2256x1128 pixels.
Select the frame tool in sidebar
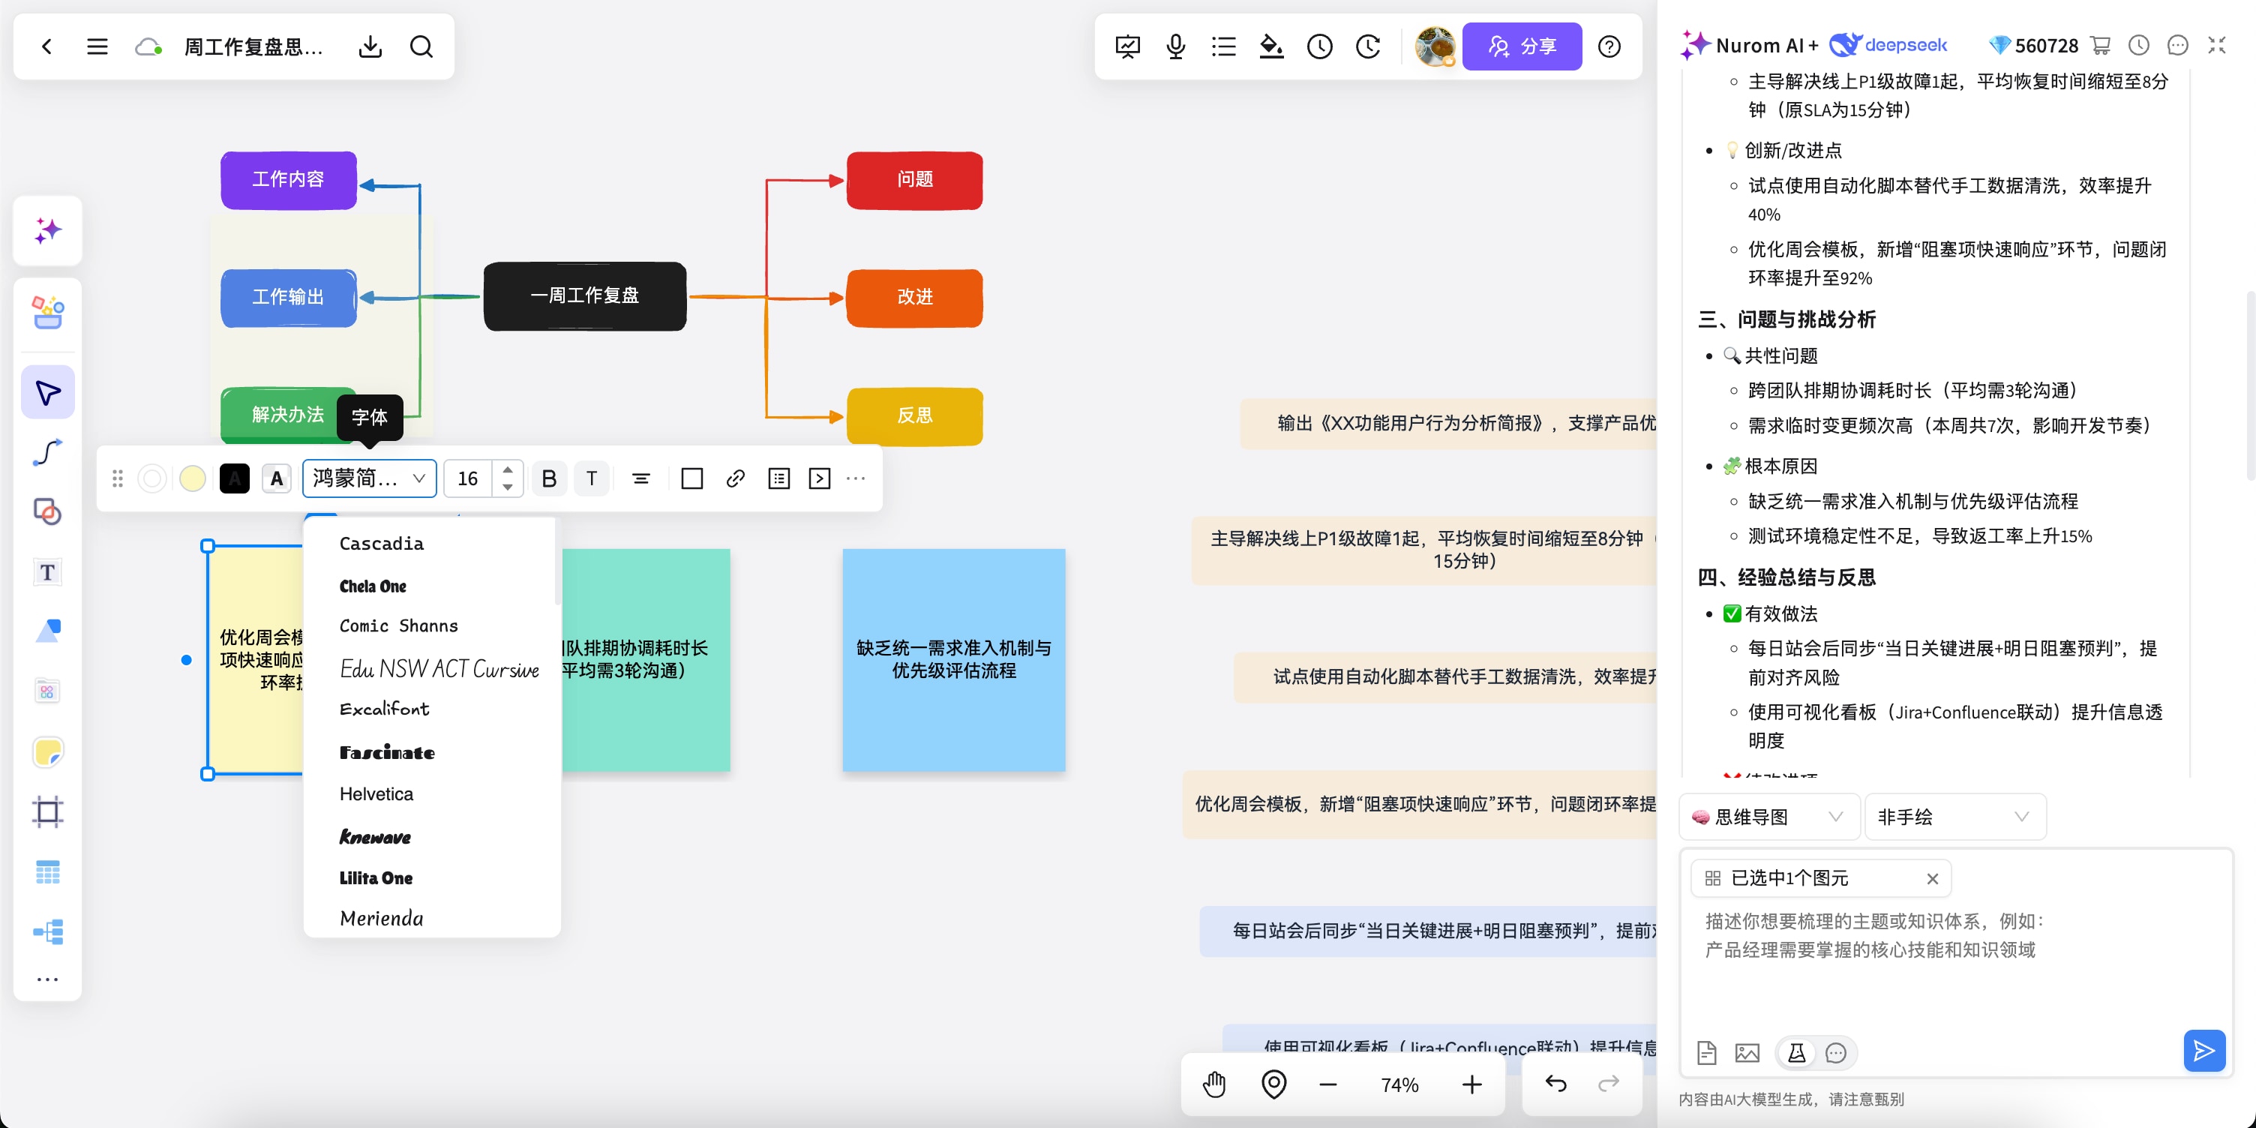tap(48, 811)
